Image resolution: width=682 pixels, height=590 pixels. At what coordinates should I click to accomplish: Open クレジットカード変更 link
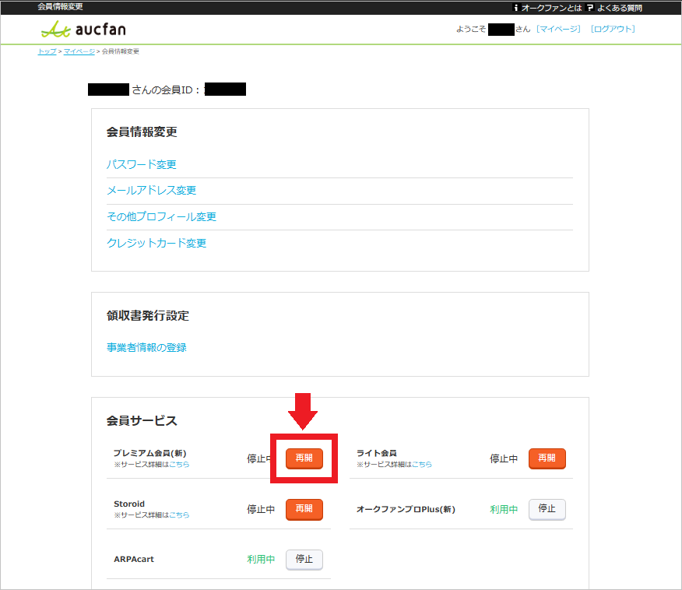pos(156,243)
